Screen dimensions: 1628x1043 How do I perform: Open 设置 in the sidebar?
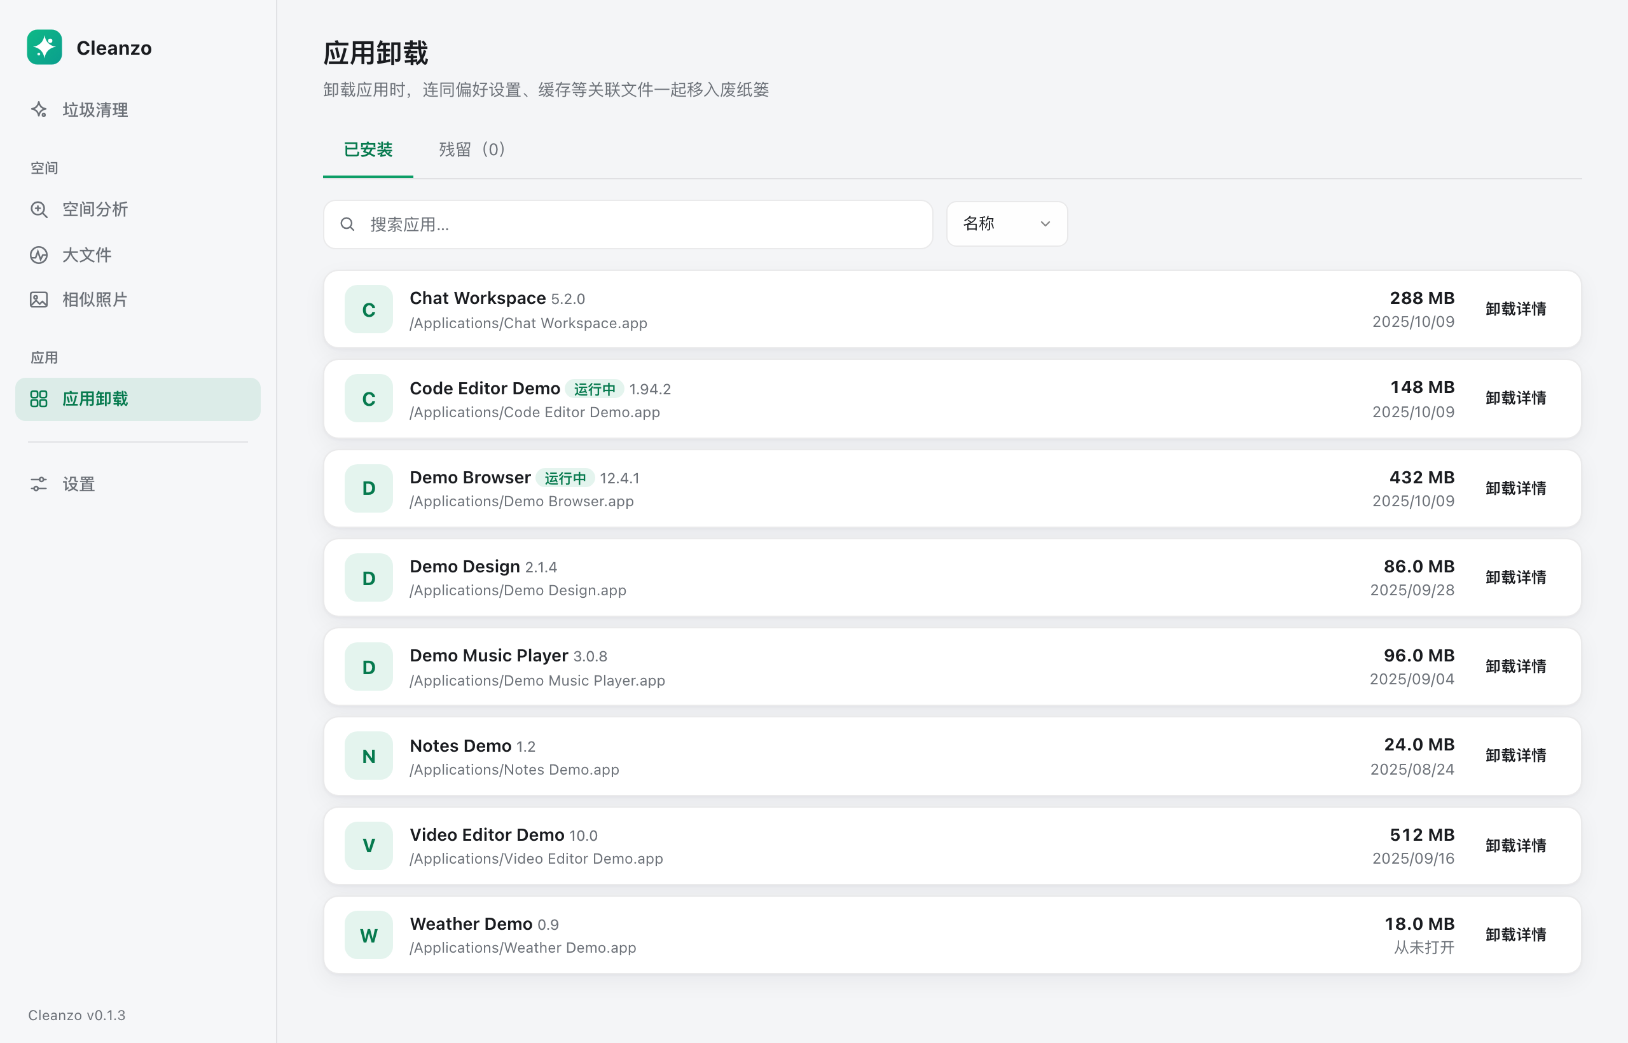pyautogui.click(x=138, y=484)
